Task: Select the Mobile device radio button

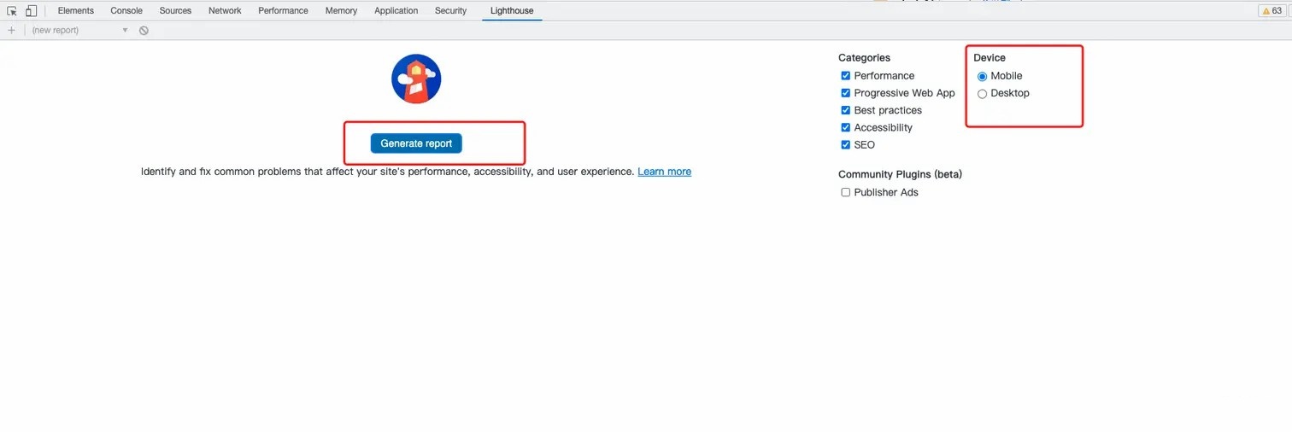Action: click(982, 76)
